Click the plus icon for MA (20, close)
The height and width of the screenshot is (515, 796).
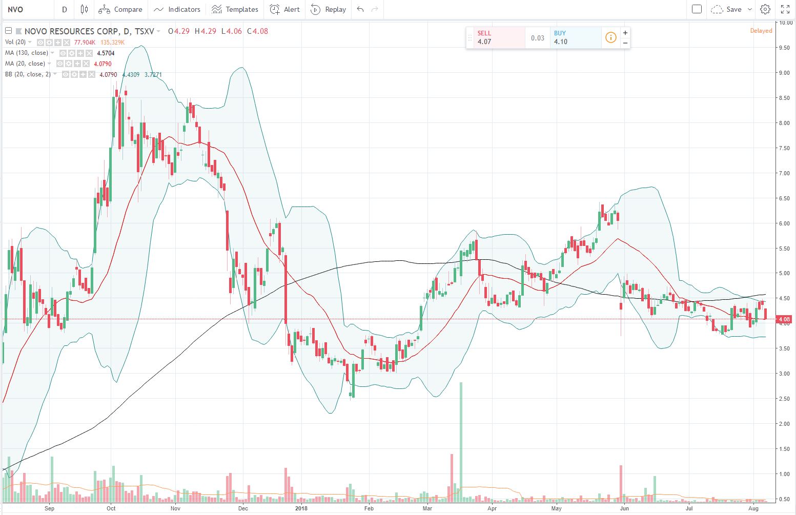(x=77, y=64)
